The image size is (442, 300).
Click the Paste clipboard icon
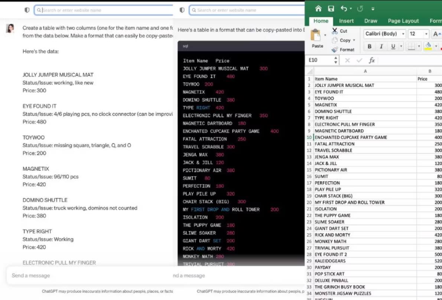(316, 36)
